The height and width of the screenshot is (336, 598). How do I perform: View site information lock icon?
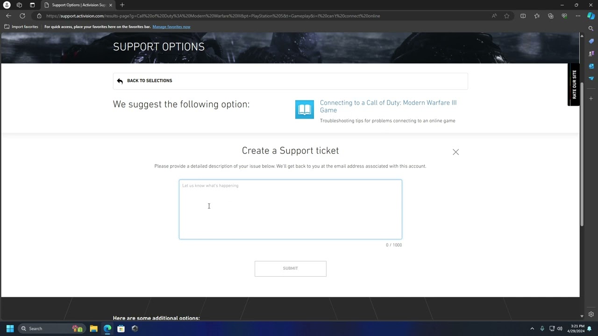[39, 16]
